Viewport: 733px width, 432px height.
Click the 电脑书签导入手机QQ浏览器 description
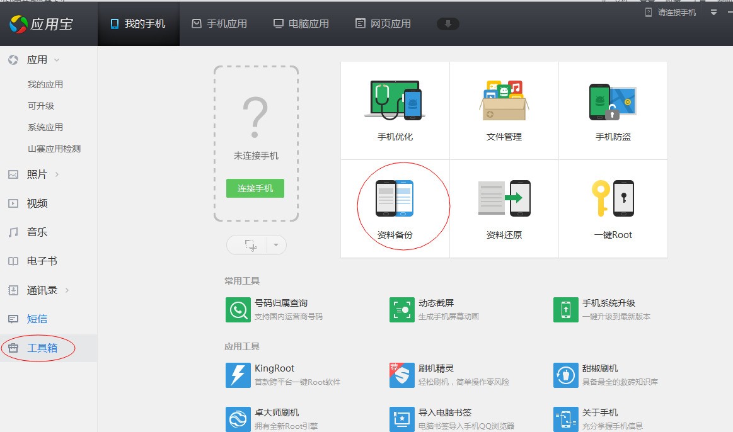(x=466, y=426)
